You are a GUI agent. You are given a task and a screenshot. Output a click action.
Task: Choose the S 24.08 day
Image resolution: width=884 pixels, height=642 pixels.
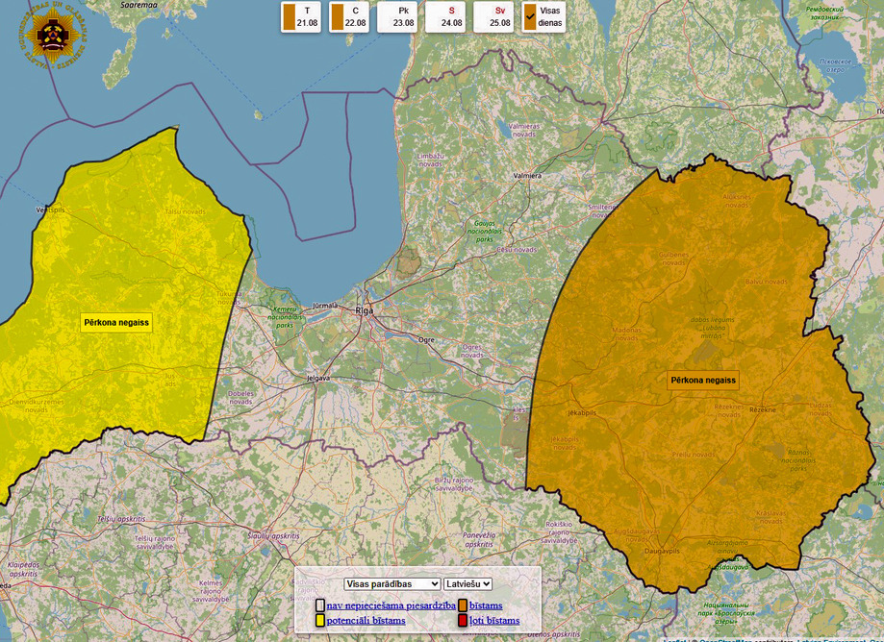click(x=444, y=17)
